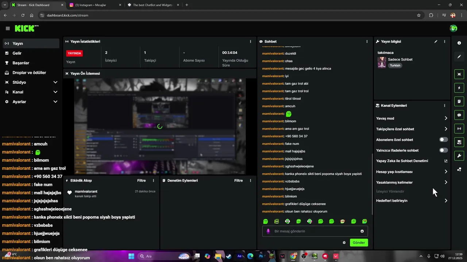Edit stream info with pencil in Yayın bilgisi

tap(436, 41)
